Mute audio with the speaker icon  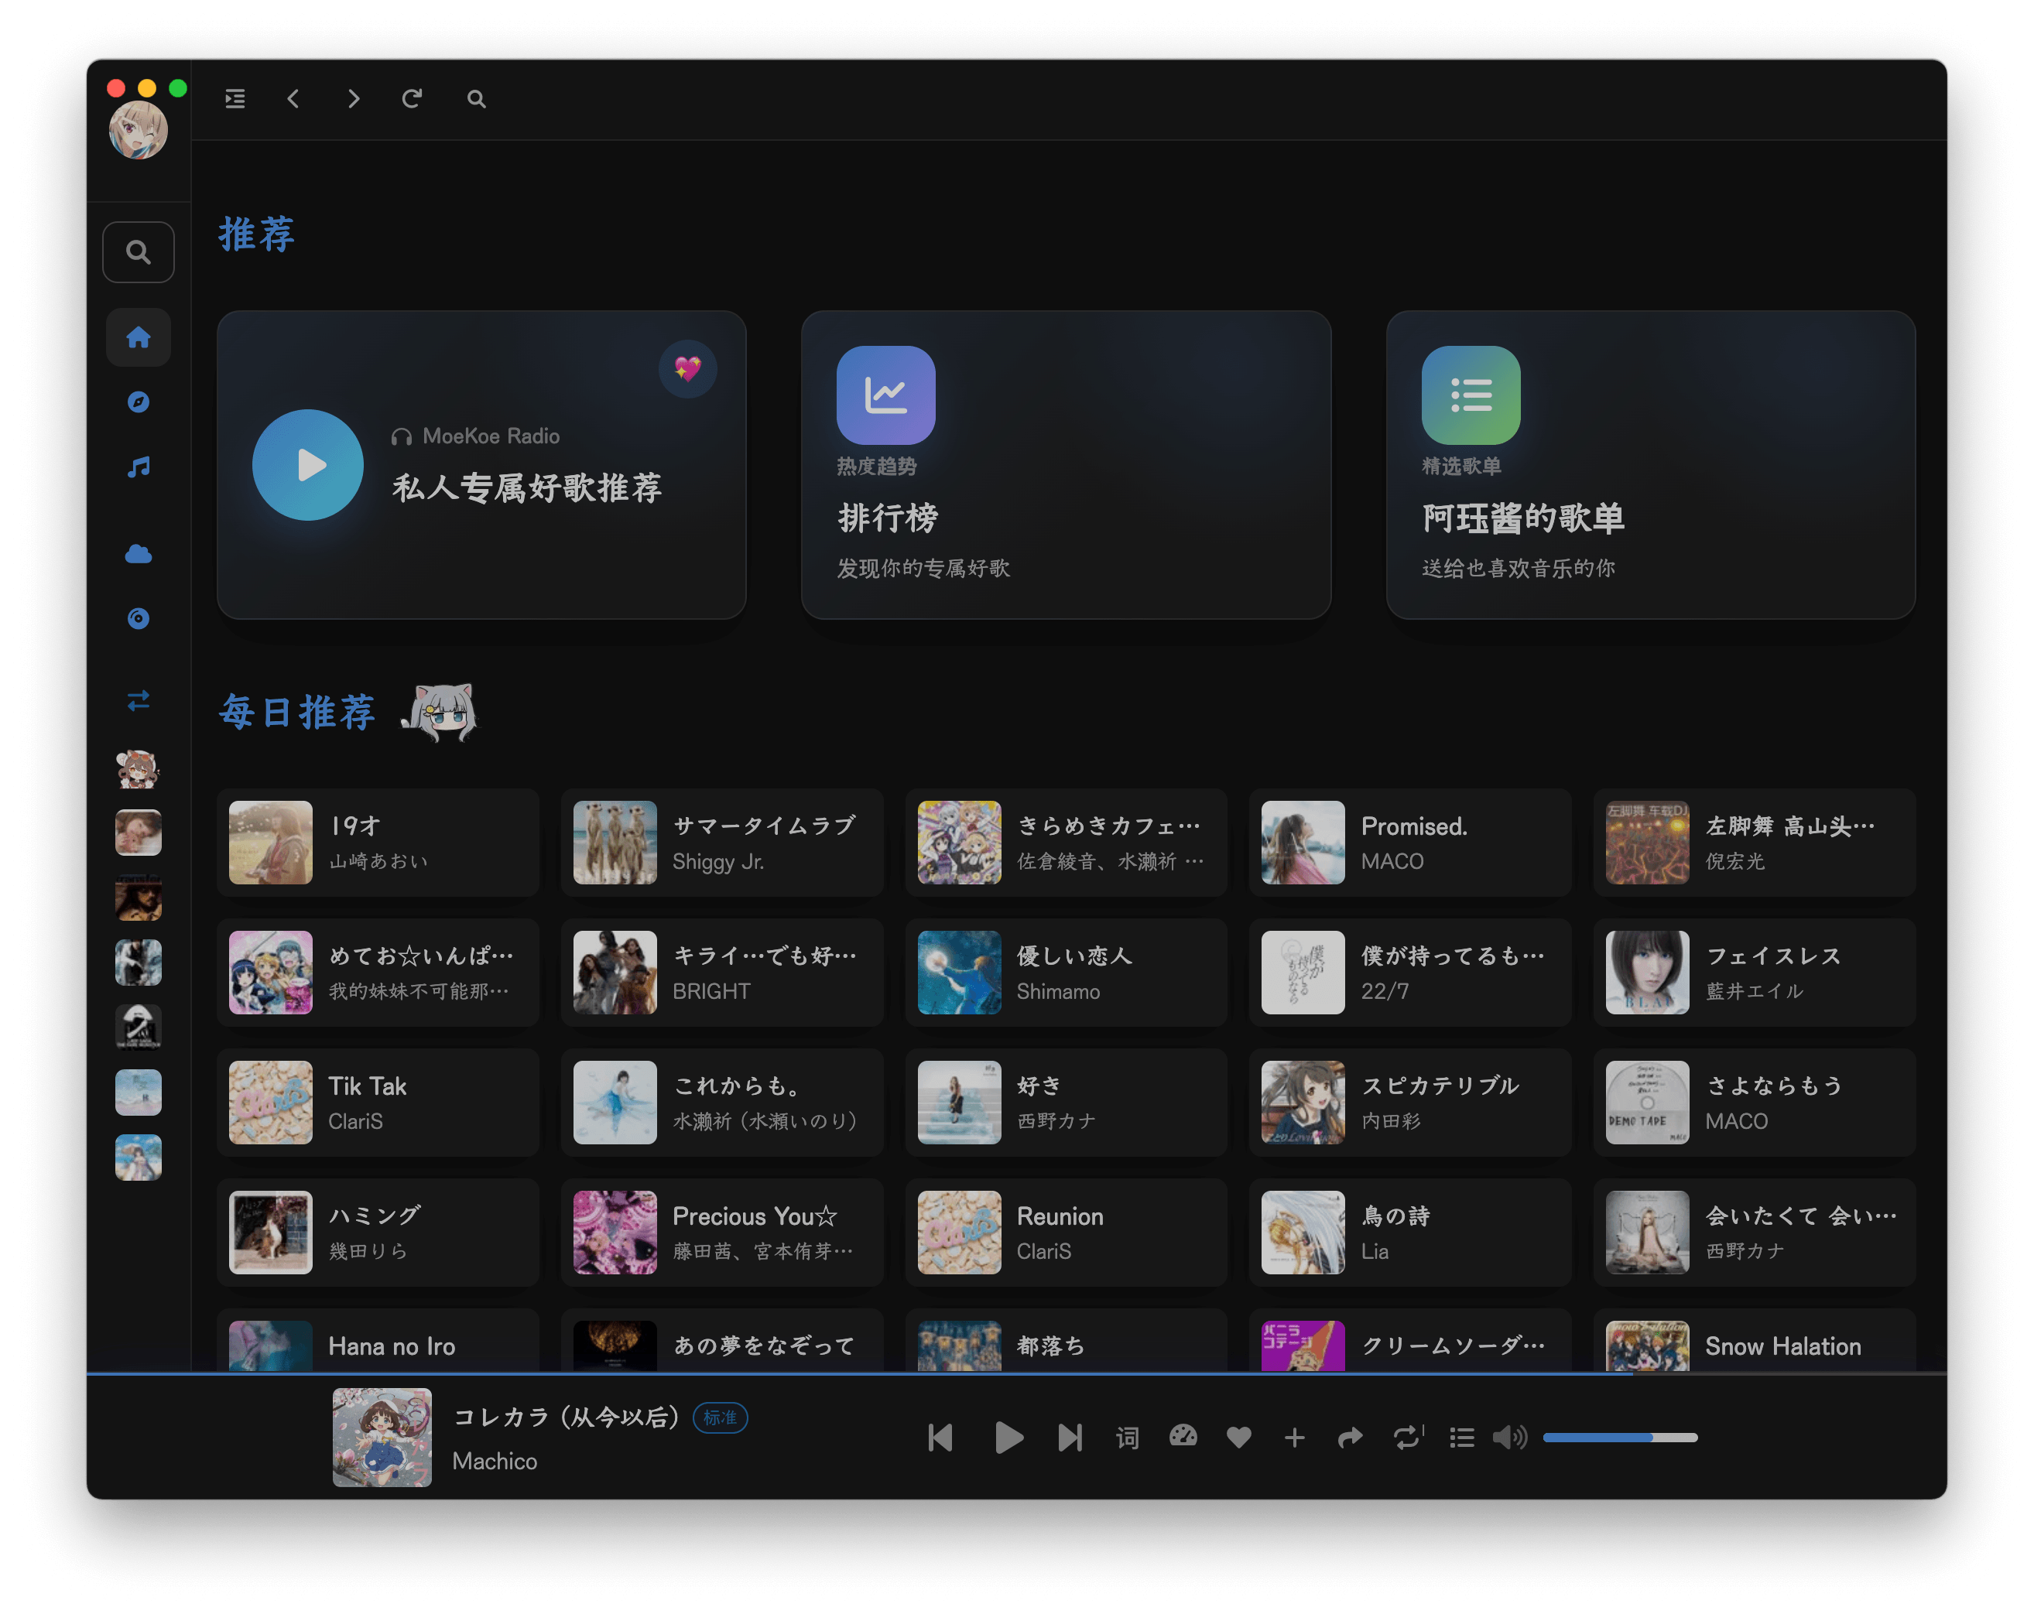(1509, 1438)
